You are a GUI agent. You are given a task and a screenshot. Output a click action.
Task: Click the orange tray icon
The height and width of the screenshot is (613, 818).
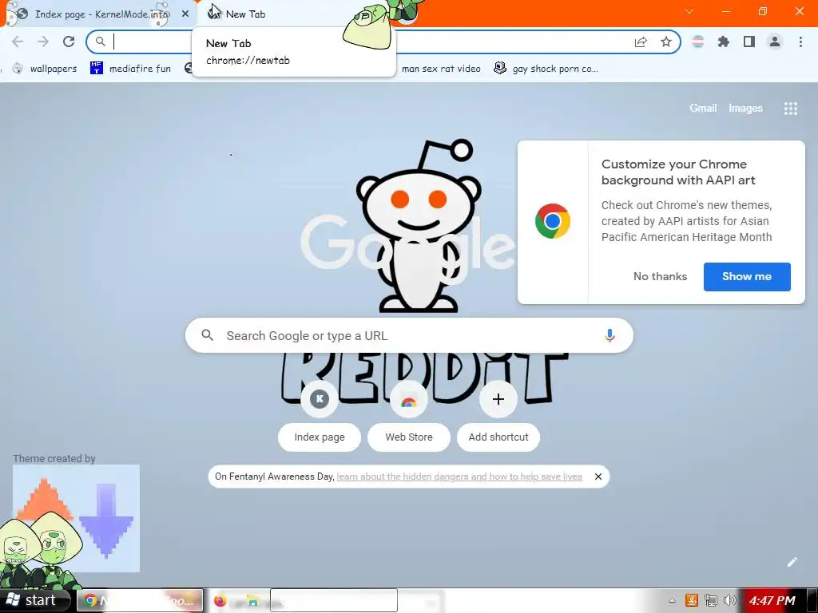(x=692, y=600)
